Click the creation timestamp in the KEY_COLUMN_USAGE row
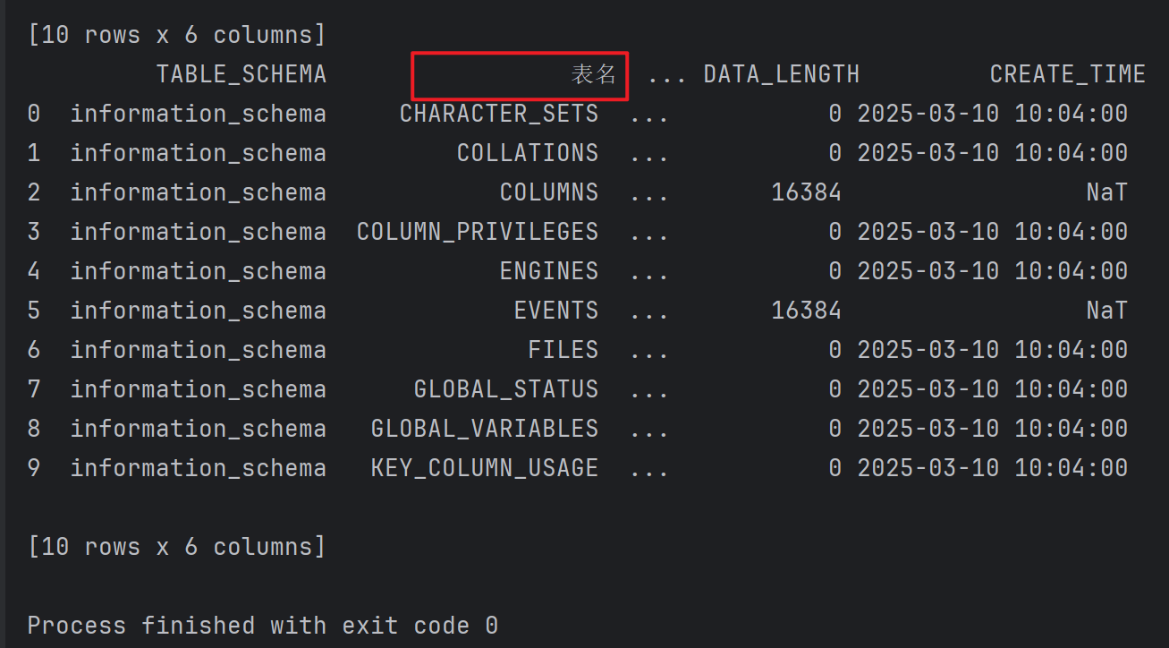1169x648 pixels. point(993,468)
